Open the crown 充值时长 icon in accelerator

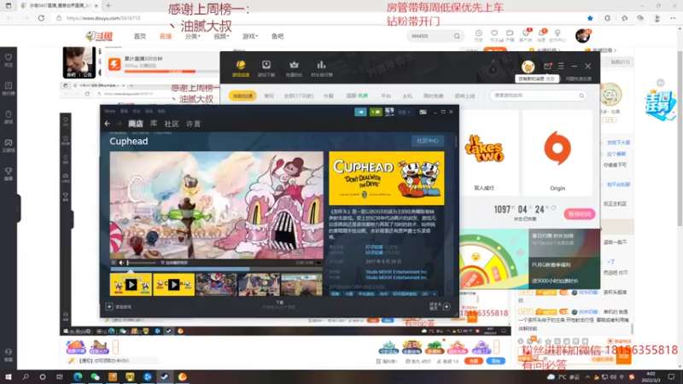coord(294,68)
